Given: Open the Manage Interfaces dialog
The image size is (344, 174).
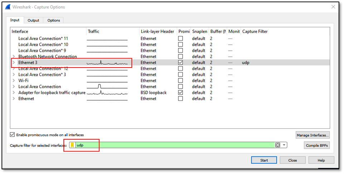Looking at the screenshot, I should [312, 135].
